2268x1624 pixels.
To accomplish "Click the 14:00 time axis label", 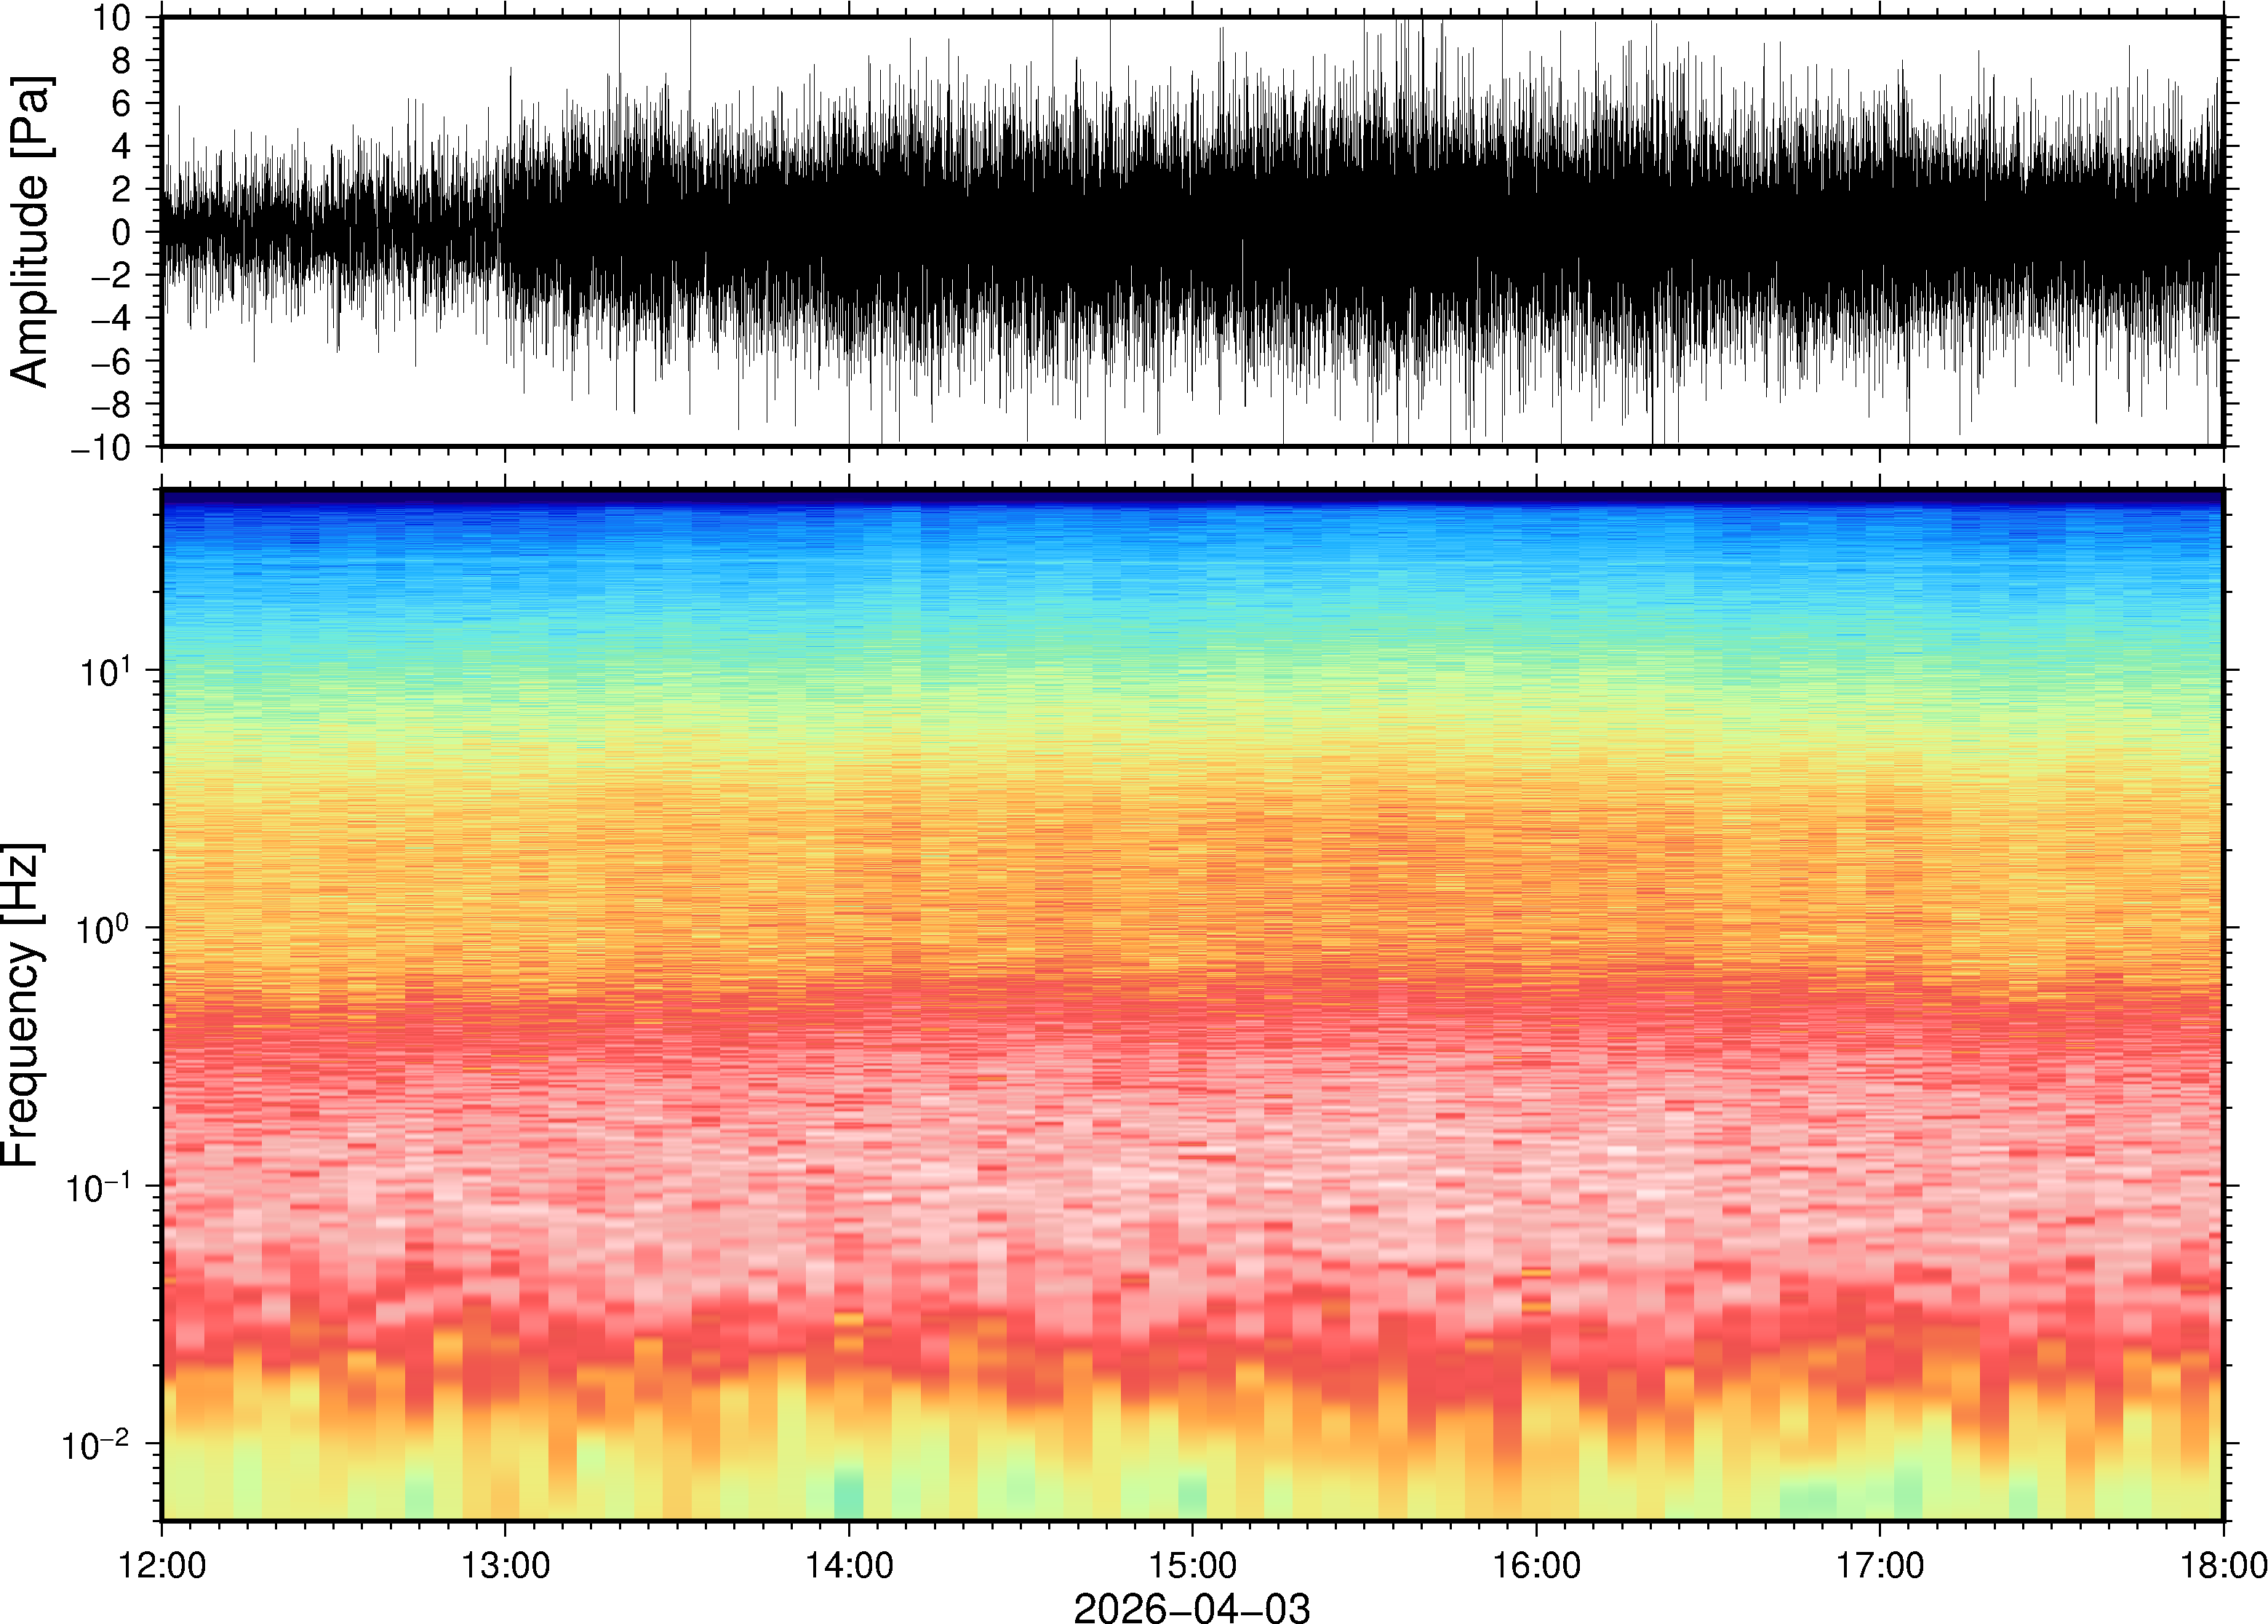I will pyautogui.click(x=849, y=1565).
